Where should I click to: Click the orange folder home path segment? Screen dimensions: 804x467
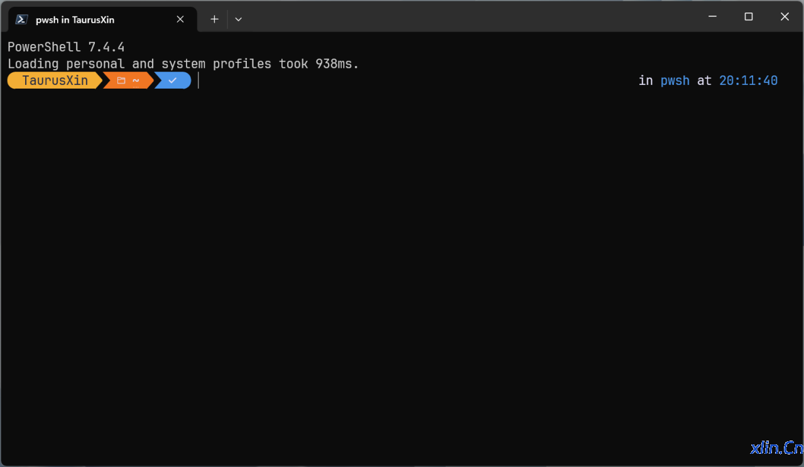128,80
